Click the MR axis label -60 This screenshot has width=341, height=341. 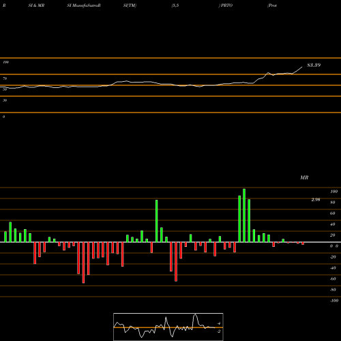click(333, 279)
